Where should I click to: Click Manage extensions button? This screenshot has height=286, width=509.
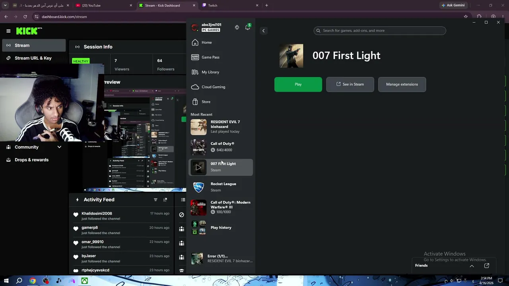[402, 84]
